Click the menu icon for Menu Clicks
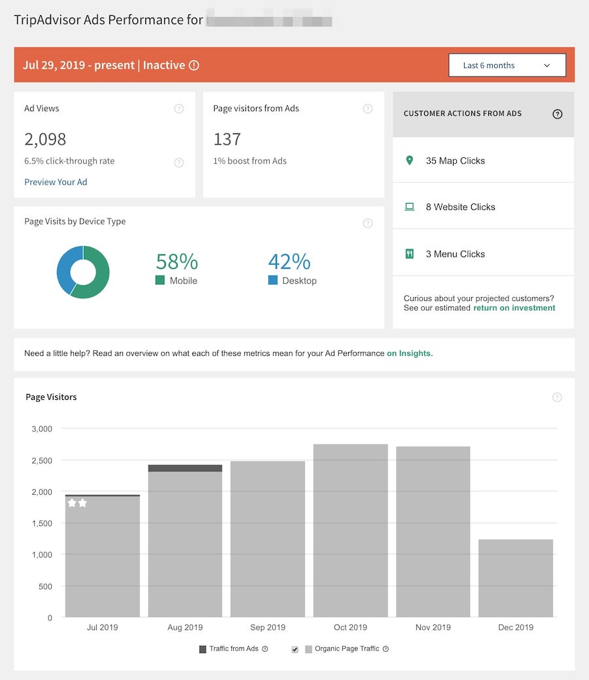The height and width of the screenshot is (680, 589). click(x=410, y=254)
